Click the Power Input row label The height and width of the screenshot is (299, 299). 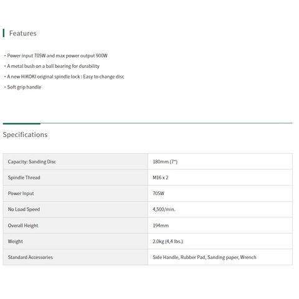(21, 194)
